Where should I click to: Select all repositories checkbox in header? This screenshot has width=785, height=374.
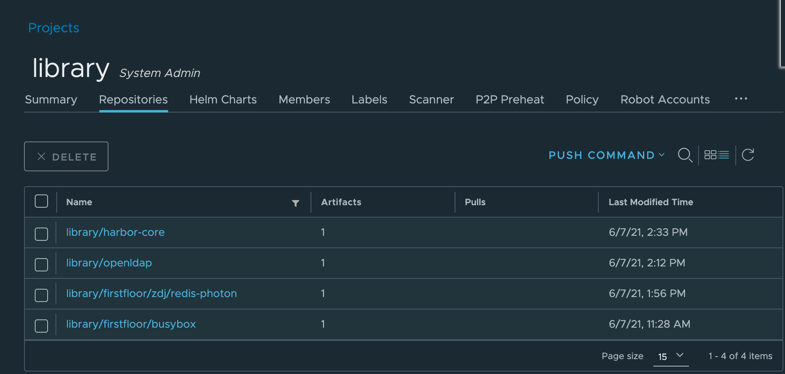pos(41,201)
